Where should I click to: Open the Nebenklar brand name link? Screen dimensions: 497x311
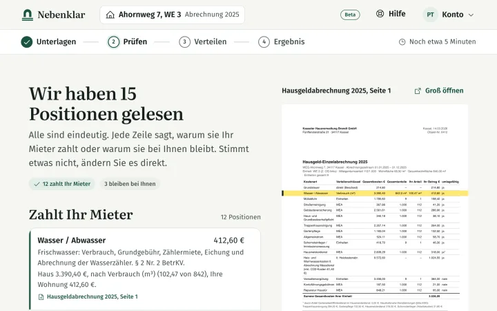(61, 15)
